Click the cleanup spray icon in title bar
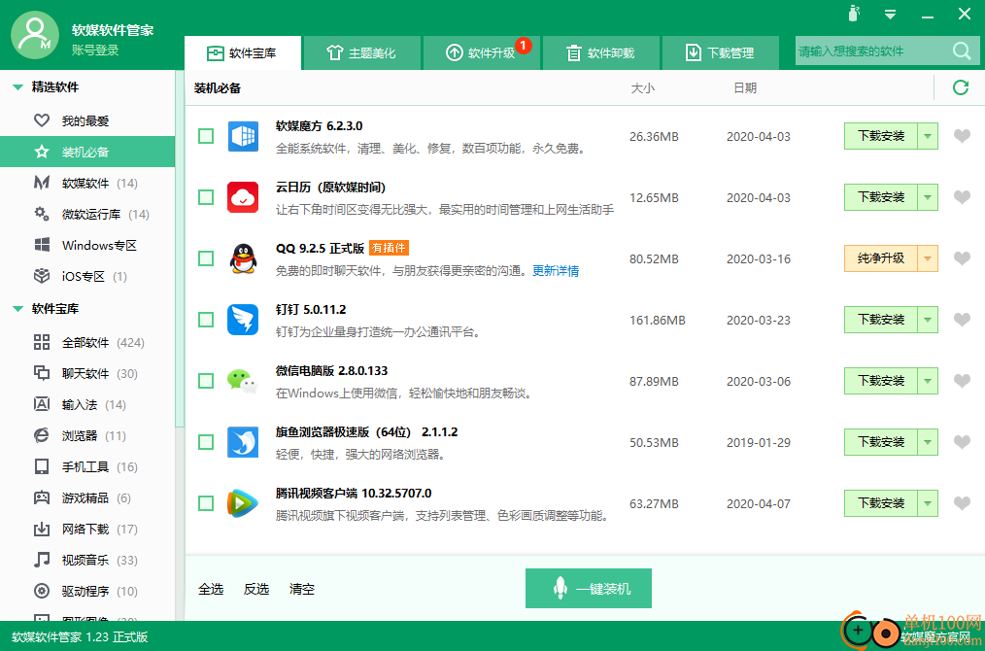The height and width of the screenshot is (651, 985). (x=854, y=14)
